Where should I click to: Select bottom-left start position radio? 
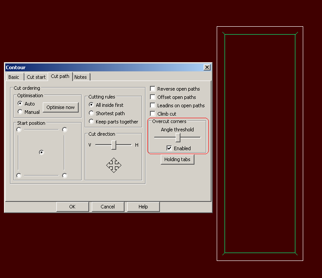click(19, 176)
